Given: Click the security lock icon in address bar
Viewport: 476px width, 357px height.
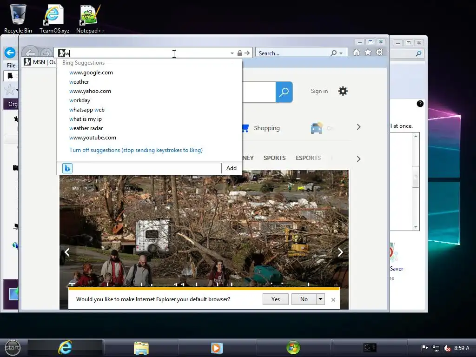Looking at the screenshot, I should (239, 53).
